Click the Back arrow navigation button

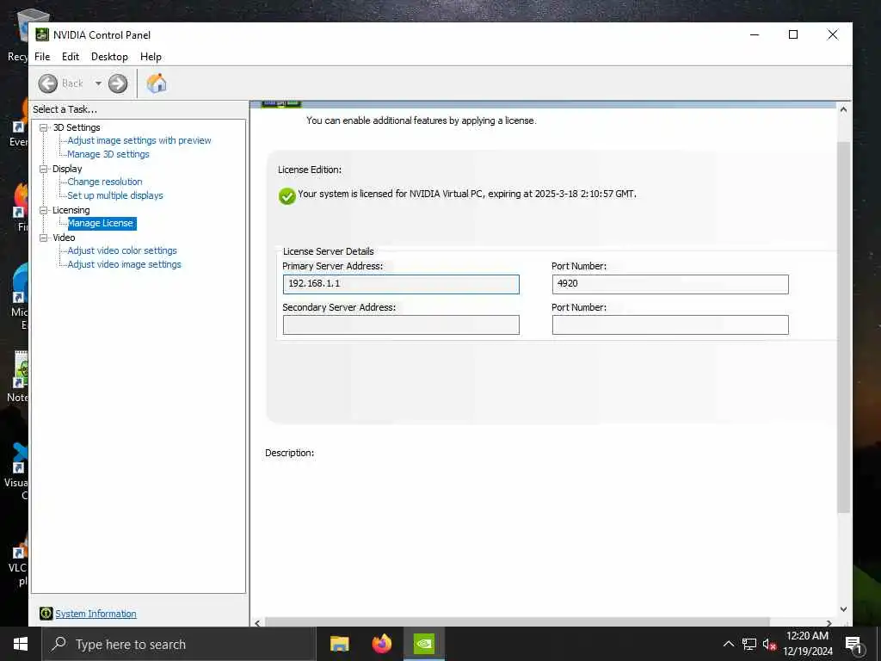coord(48,83)
